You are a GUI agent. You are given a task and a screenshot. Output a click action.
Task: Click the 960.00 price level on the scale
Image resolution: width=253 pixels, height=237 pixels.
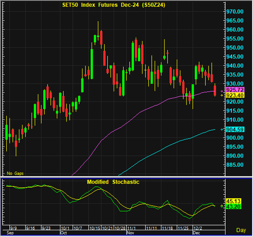(235, 30)
